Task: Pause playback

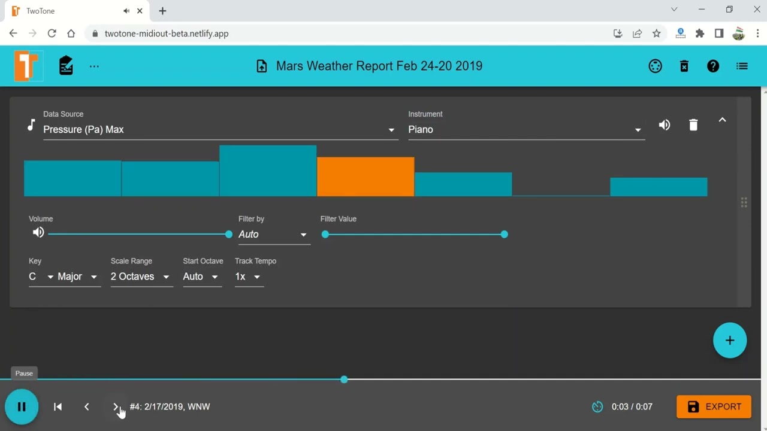Action: pos(22,406)
